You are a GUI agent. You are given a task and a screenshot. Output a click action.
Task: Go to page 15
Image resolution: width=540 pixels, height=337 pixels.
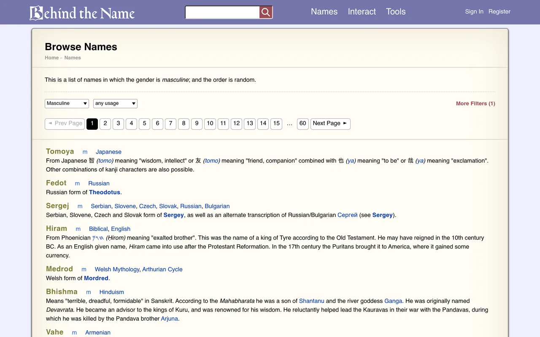coord(276,124)
